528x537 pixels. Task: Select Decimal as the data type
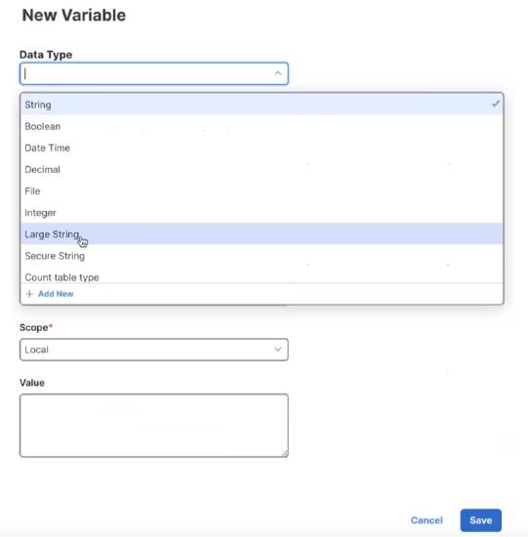click(262, 170)
